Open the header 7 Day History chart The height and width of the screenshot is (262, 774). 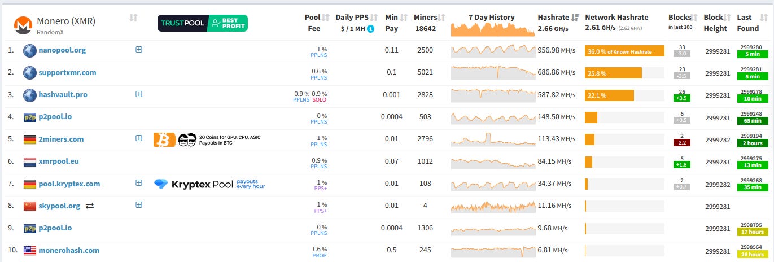[x=493, y=29]
